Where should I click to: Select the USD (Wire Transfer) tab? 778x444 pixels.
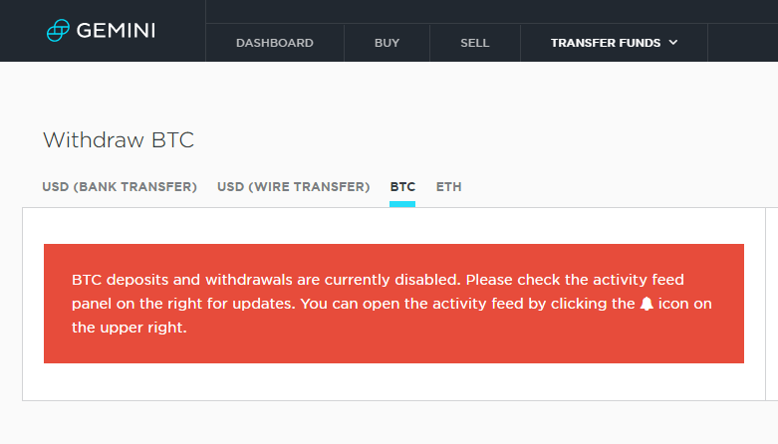(293, 187)
